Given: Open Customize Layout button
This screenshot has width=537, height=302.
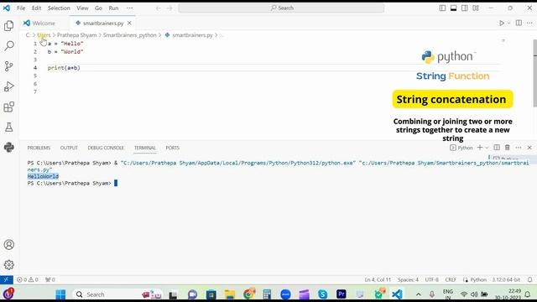Looking at the screenshot, I should click(476, 8).
